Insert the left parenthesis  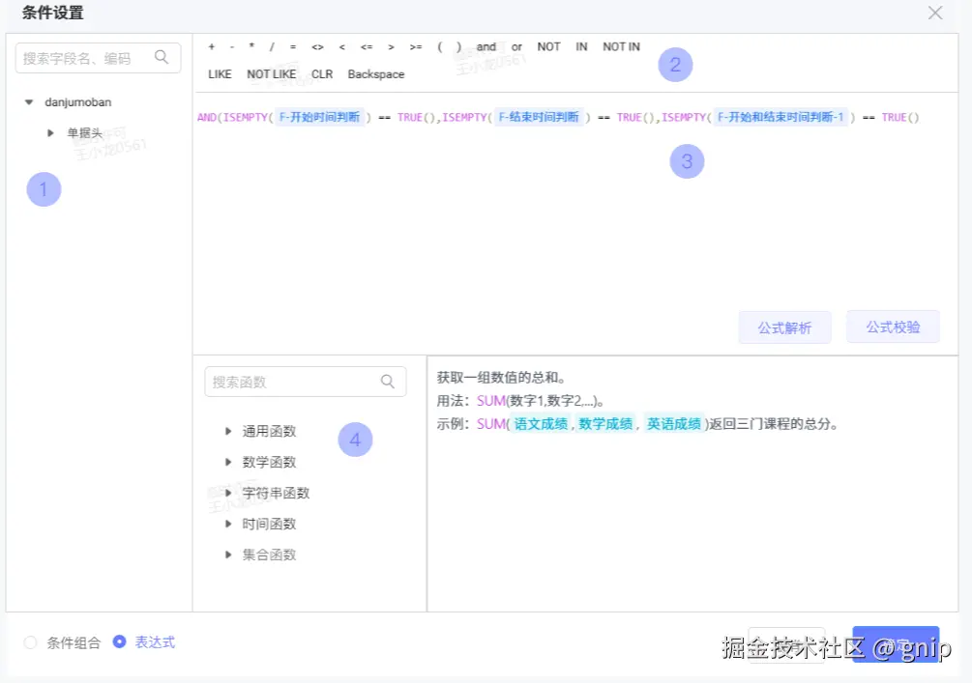(x=439, y=47)
